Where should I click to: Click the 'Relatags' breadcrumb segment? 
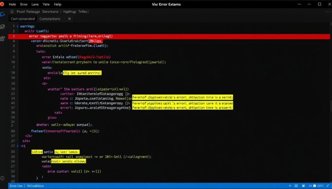33,12
